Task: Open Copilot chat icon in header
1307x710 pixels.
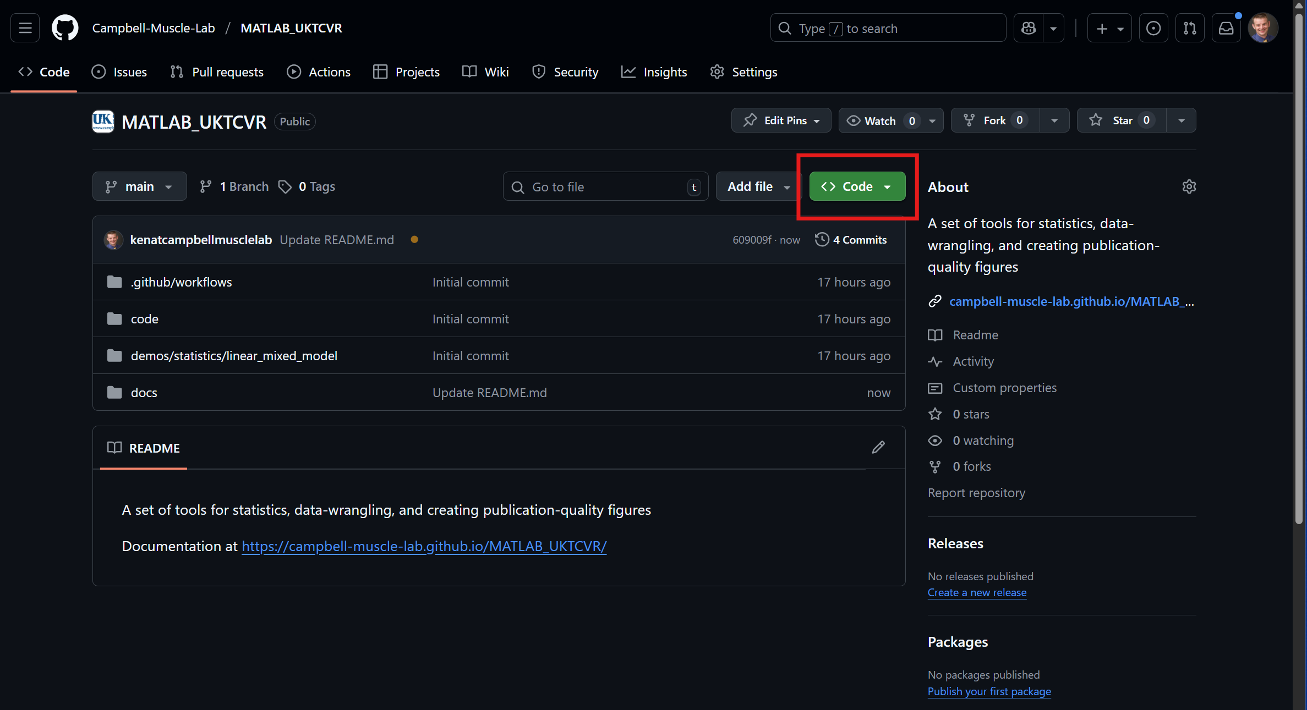Action: (x=1028, y=28)
